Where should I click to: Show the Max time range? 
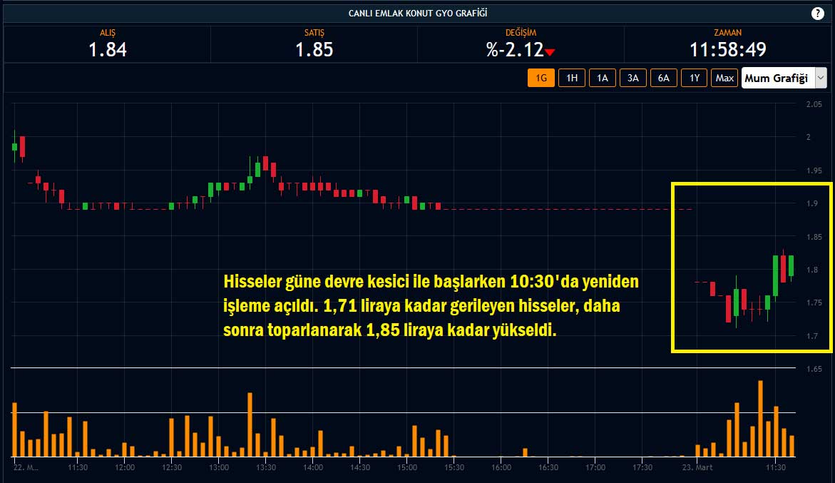pos(724,78)
